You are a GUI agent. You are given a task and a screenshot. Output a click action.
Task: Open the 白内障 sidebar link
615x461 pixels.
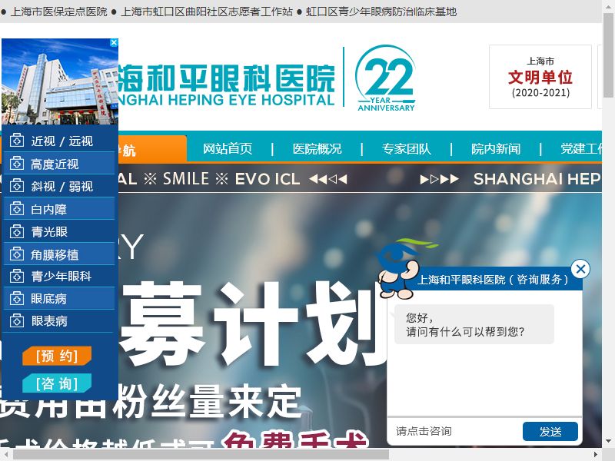[49, 209]
